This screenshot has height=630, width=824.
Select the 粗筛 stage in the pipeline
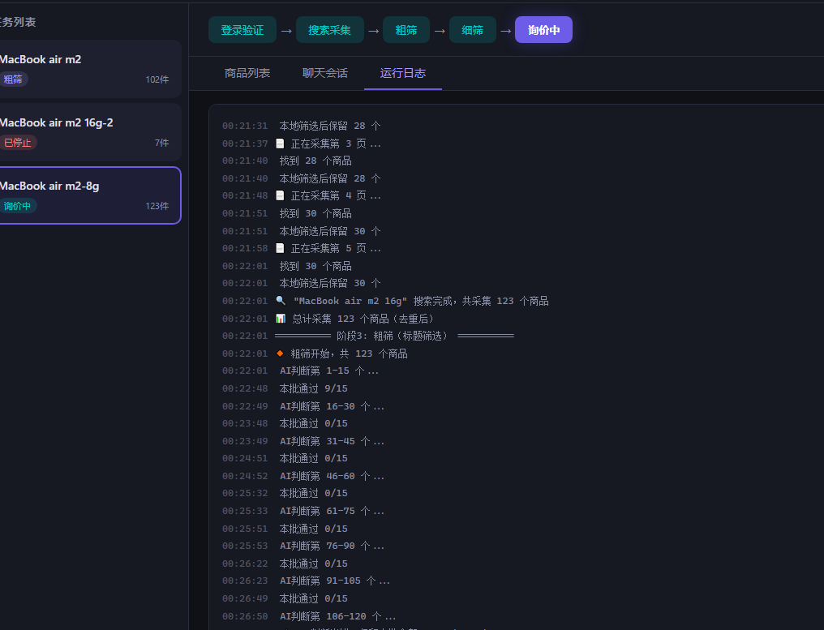coord(406,30)
